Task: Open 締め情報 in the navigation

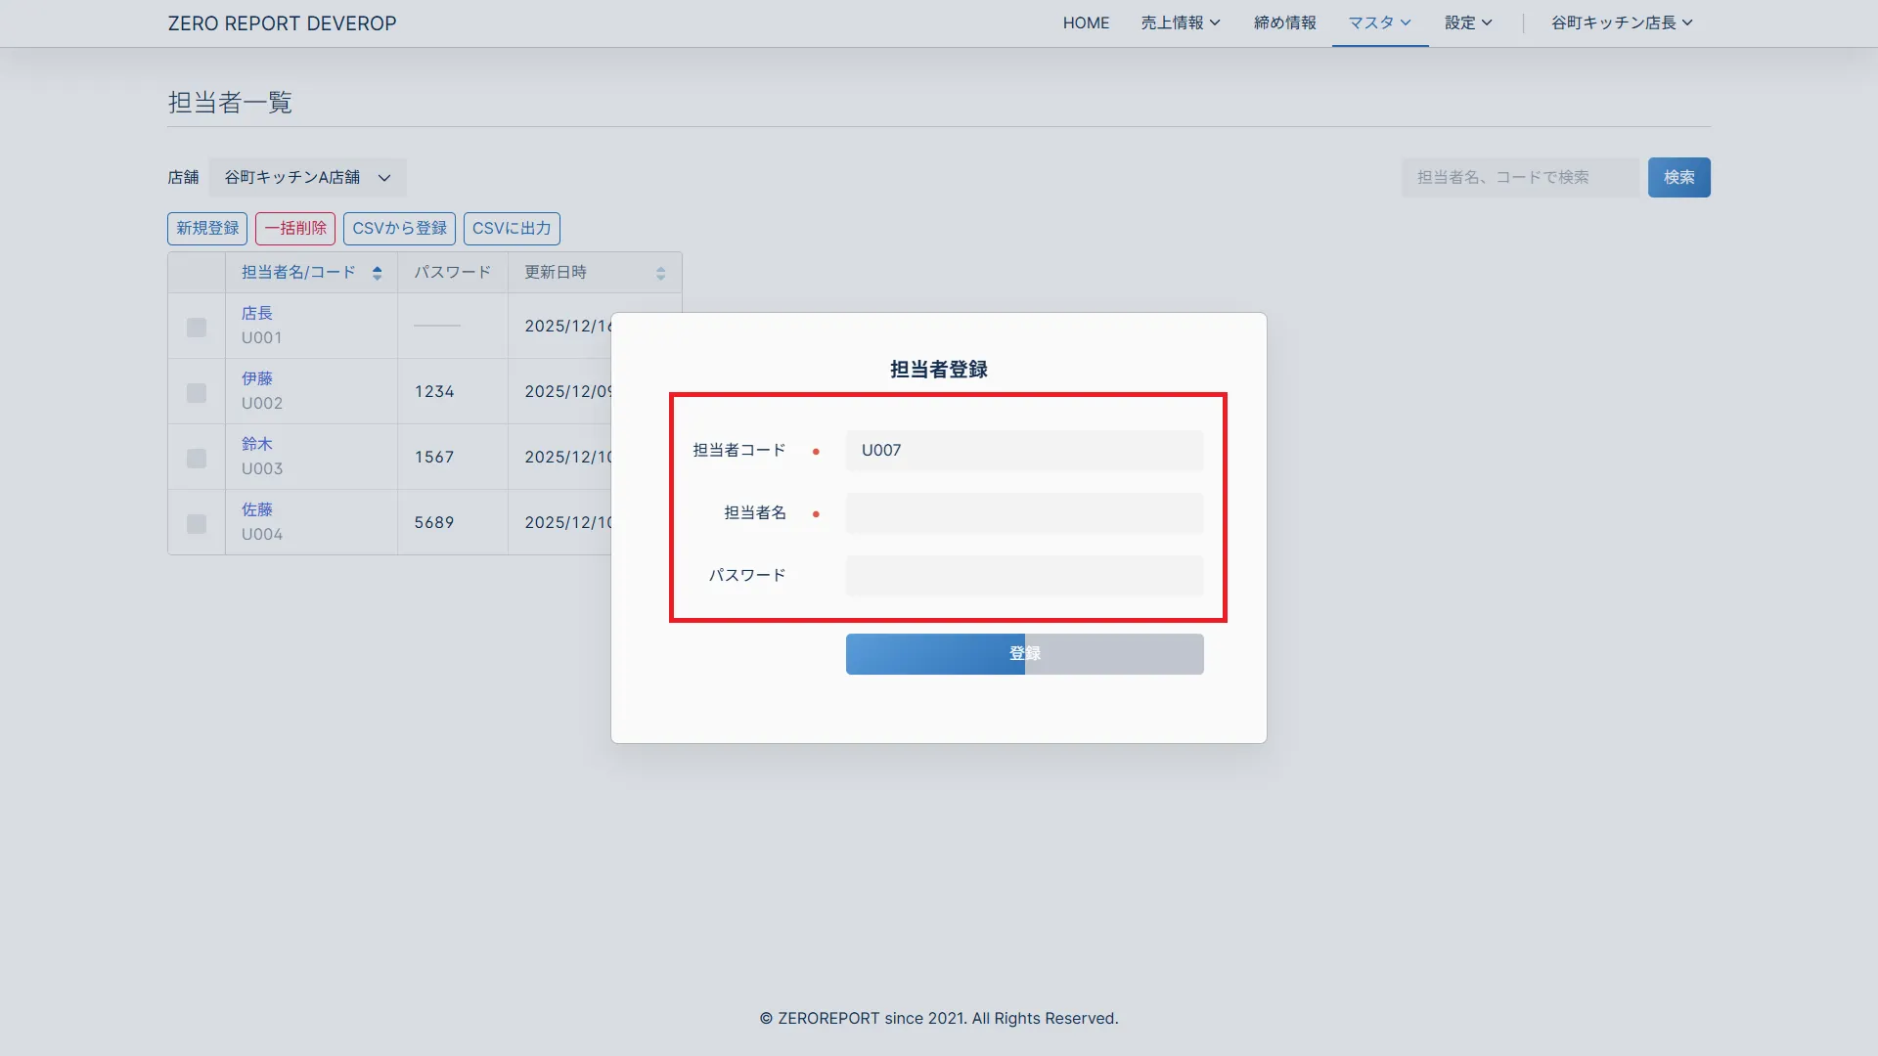Action: [x=1284, y=22]
